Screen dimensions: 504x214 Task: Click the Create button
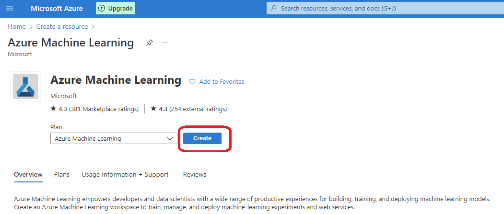[202, 138]
